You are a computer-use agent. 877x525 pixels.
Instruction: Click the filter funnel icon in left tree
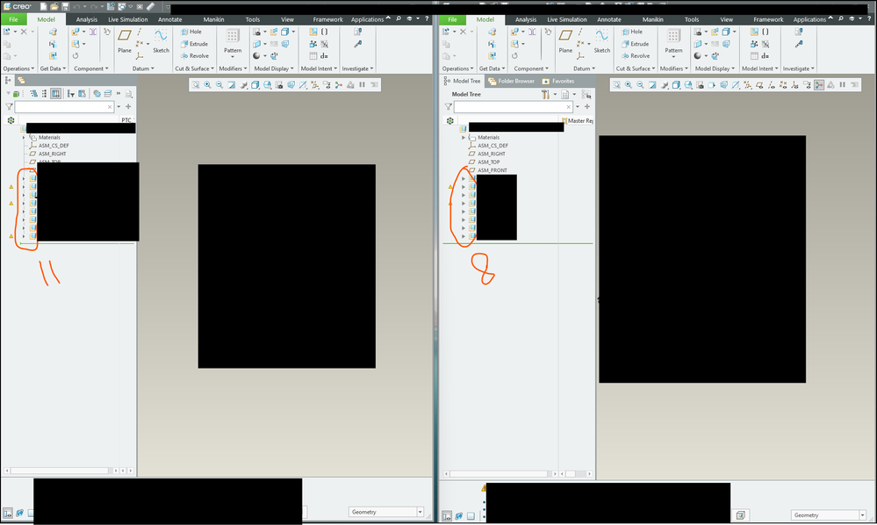(x=9, y=106)
